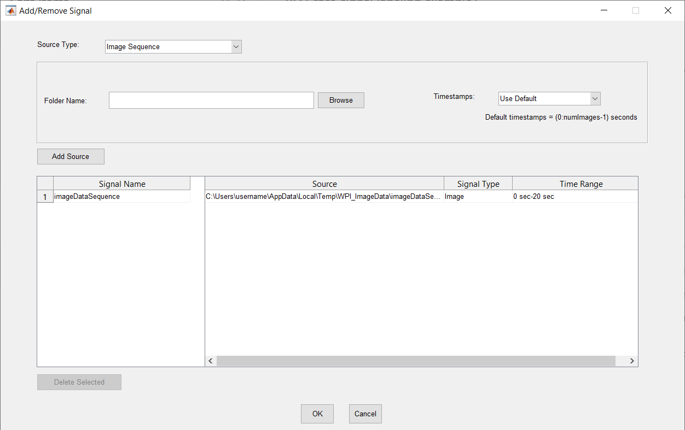Click the Folder Name text field
This screenshot has width=685, height=430.
pos(211,101)
